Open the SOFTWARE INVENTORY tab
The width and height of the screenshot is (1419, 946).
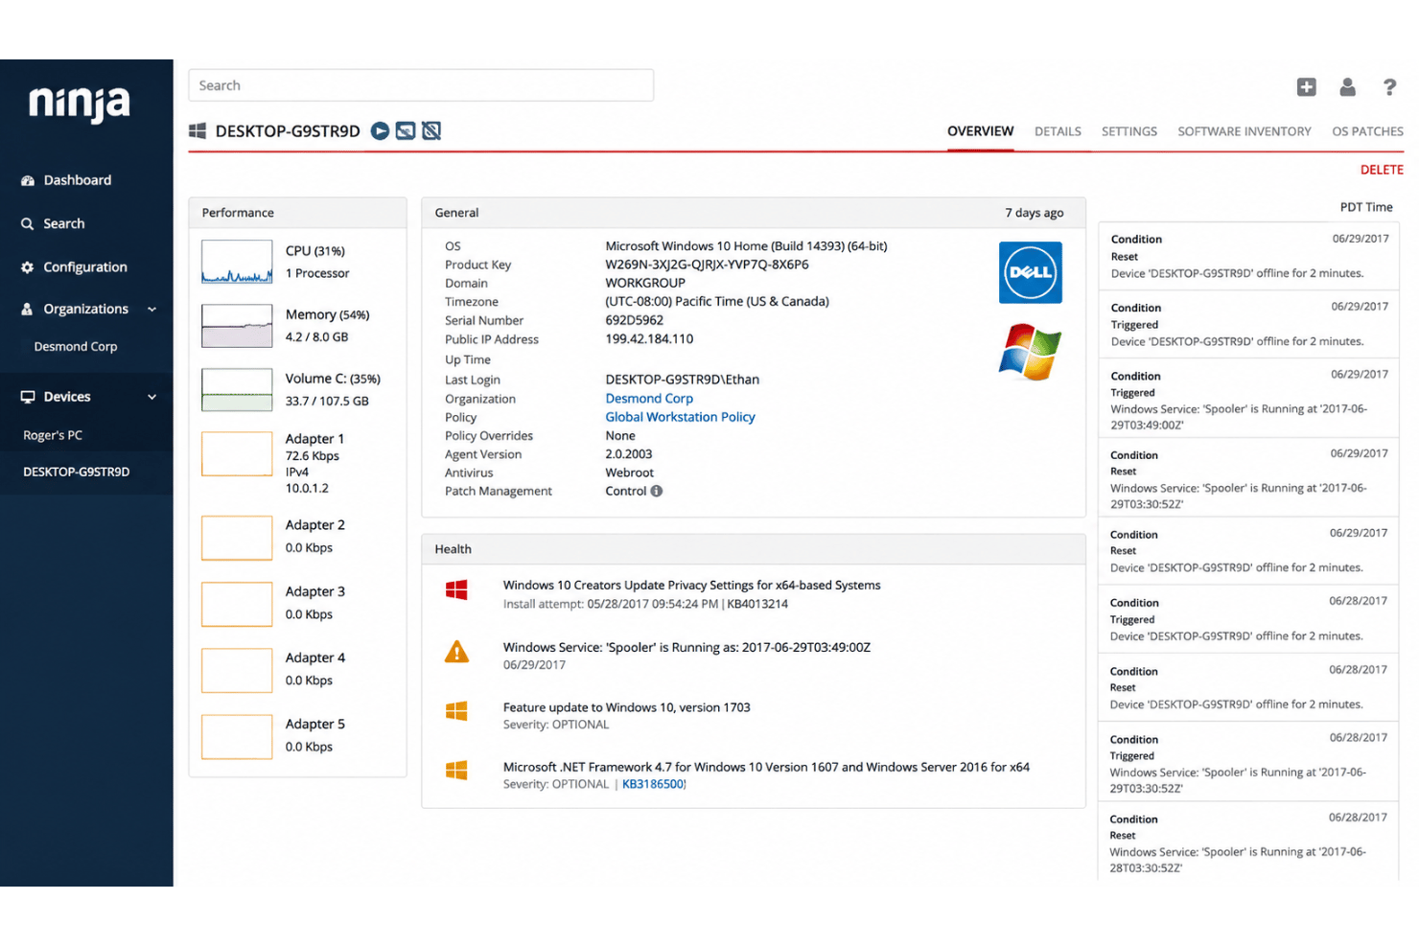coord(1244,131)
